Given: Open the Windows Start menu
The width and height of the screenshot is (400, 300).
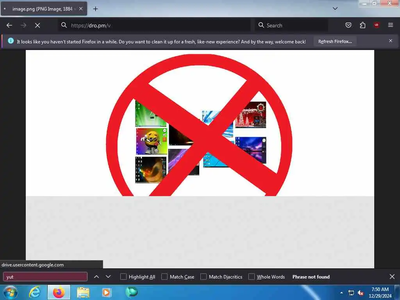Looking at the screenshot, I should (x=11, y=292).
